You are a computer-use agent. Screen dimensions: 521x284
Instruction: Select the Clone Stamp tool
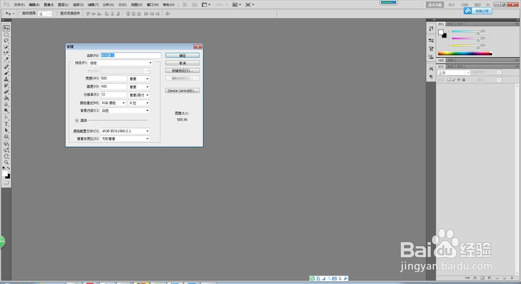pos(6,80)
